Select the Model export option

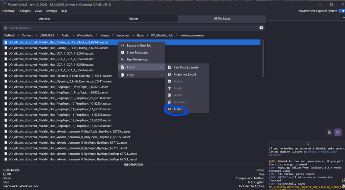187,88
